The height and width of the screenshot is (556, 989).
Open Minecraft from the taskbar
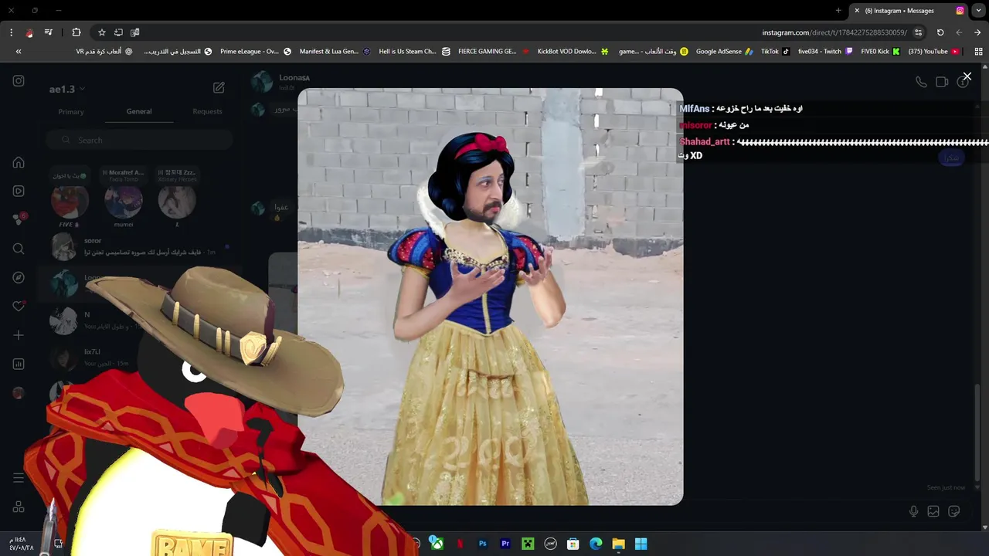point(528,544)
